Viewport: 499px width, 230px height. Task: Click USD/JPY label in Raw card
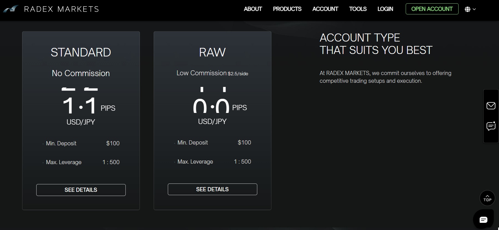(x=212, y=122)
